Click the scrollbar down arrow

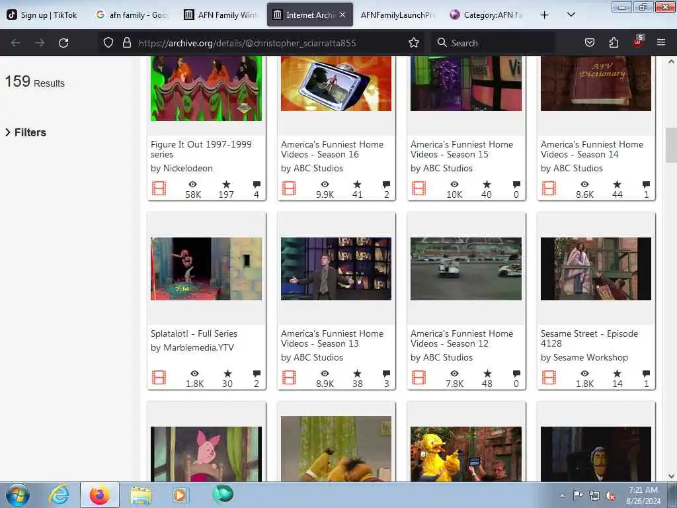671,476
